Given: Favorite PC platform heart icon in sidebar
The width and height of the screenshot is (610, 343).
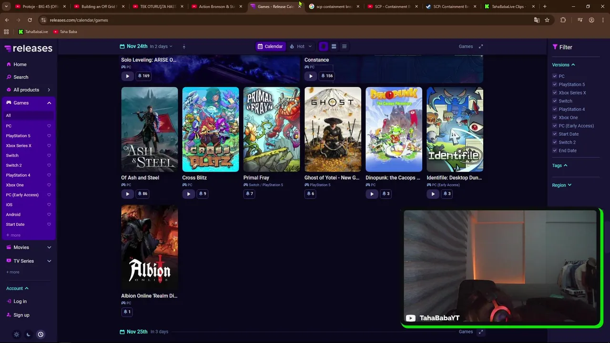Looking at the screenshot, I should 49,126.
